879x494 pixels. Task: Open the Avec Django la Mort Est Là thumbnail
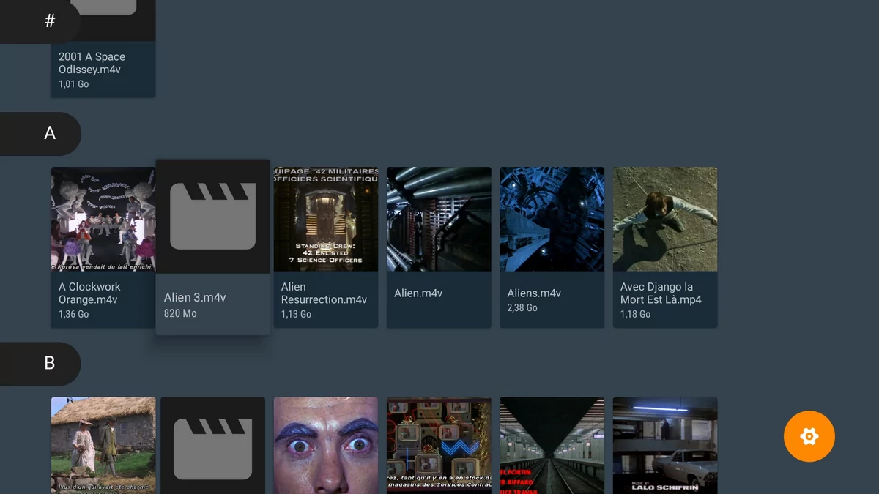click(x=665, y=220)
